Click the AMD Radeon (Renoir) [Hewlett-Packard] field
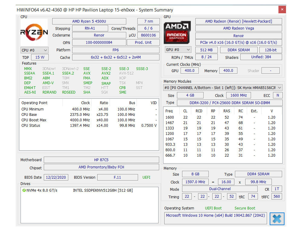 click(x=239, y=21)
